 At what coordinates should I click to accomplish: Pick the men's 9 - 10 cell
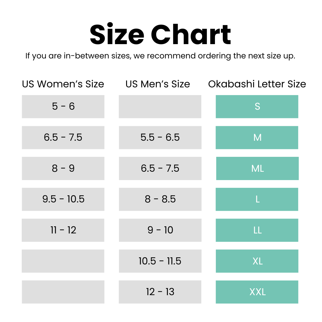click(160, 230)
